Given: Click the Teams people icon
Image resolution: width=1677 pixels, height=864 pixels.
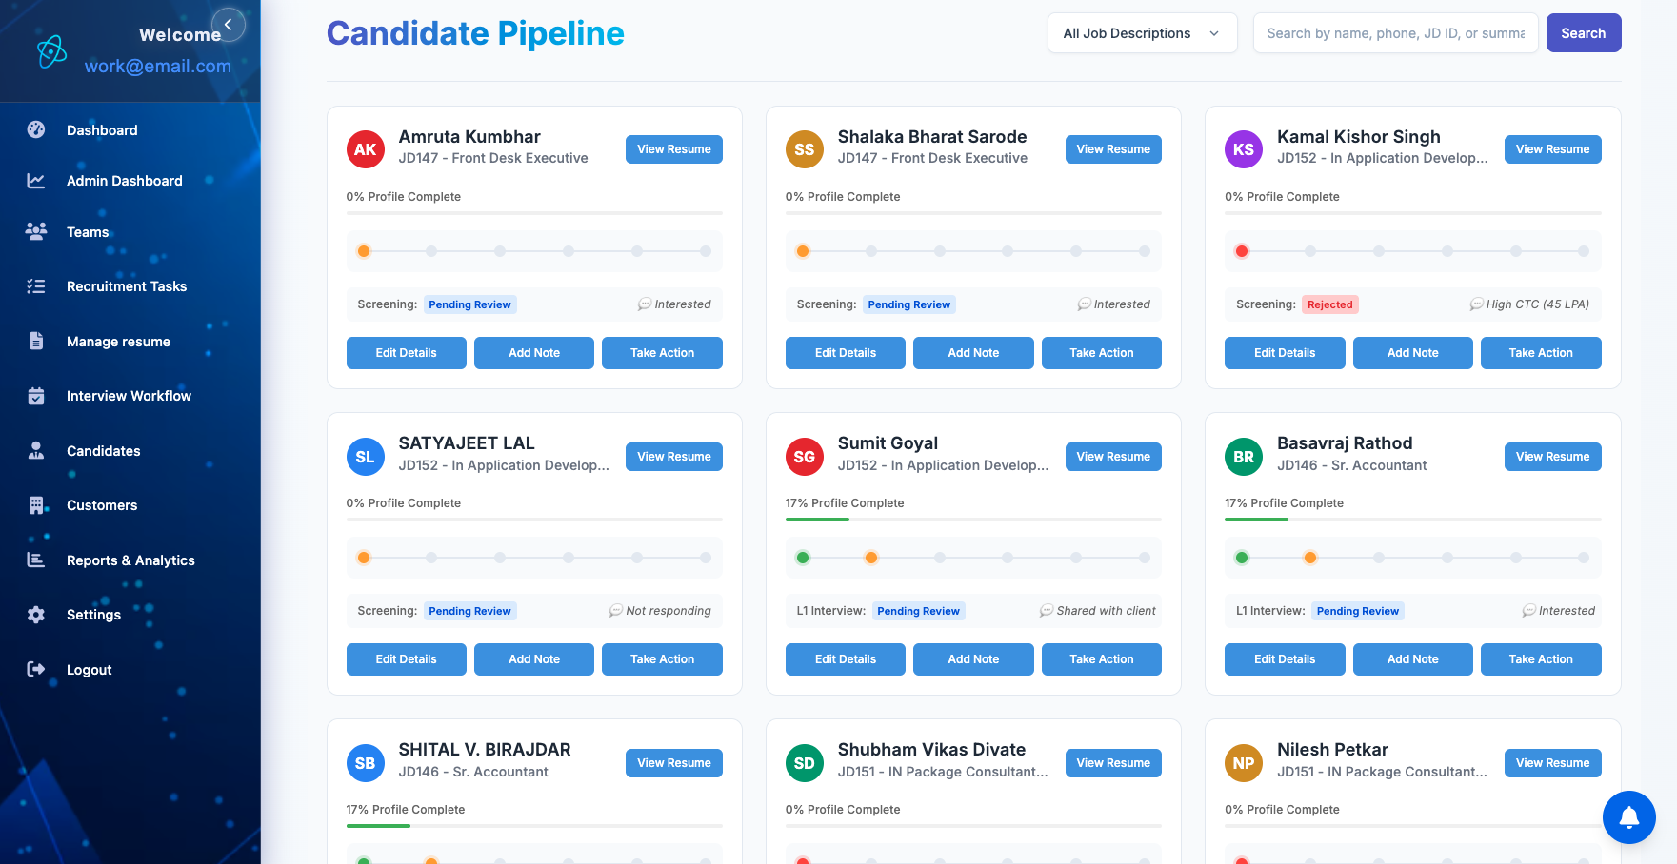Looking at the screenshot, I should (36, 231).
